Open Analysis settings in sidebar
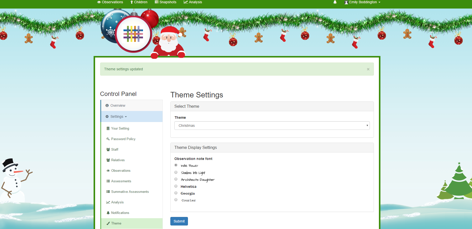 (x=117, y=202)
